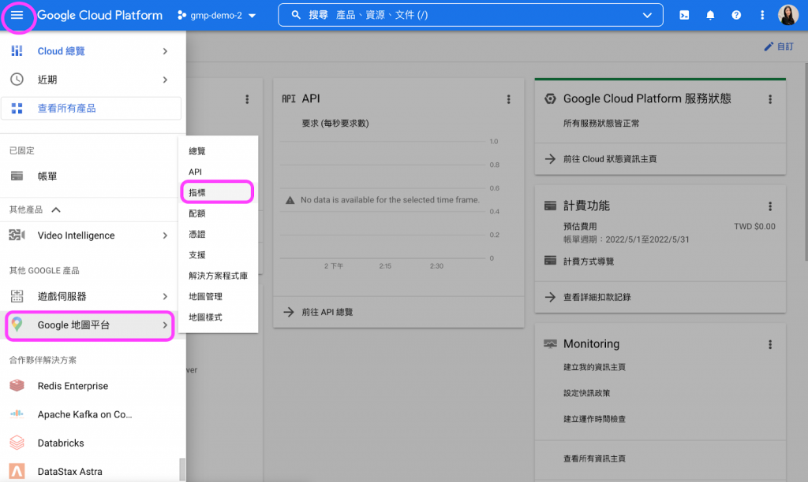The image size is (808, 482).
Task: Select 地圖樣式 in the submenu
Action: click(x=218, y=317)
